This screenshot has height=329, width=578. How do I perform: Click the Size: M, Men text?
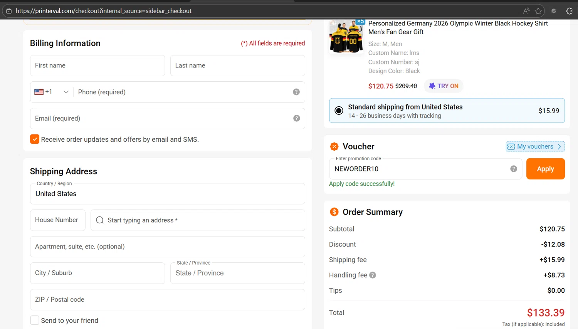click(385, 44)
